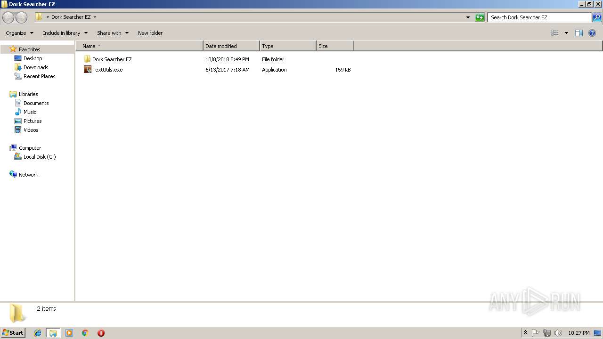603x339 pixels.
Task: Select the Dork Searcher EZ folder icon
Action: (87, 59)
